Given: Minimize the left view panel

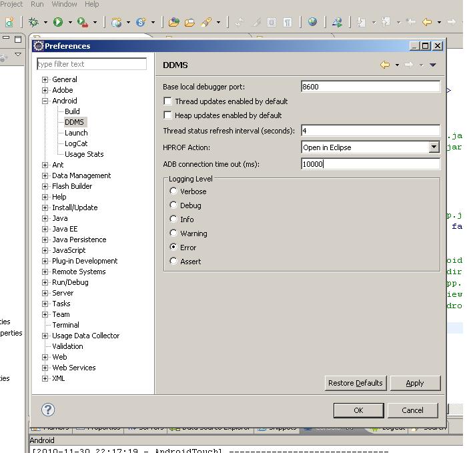Looking at the screenshot, I should point(6,38).
